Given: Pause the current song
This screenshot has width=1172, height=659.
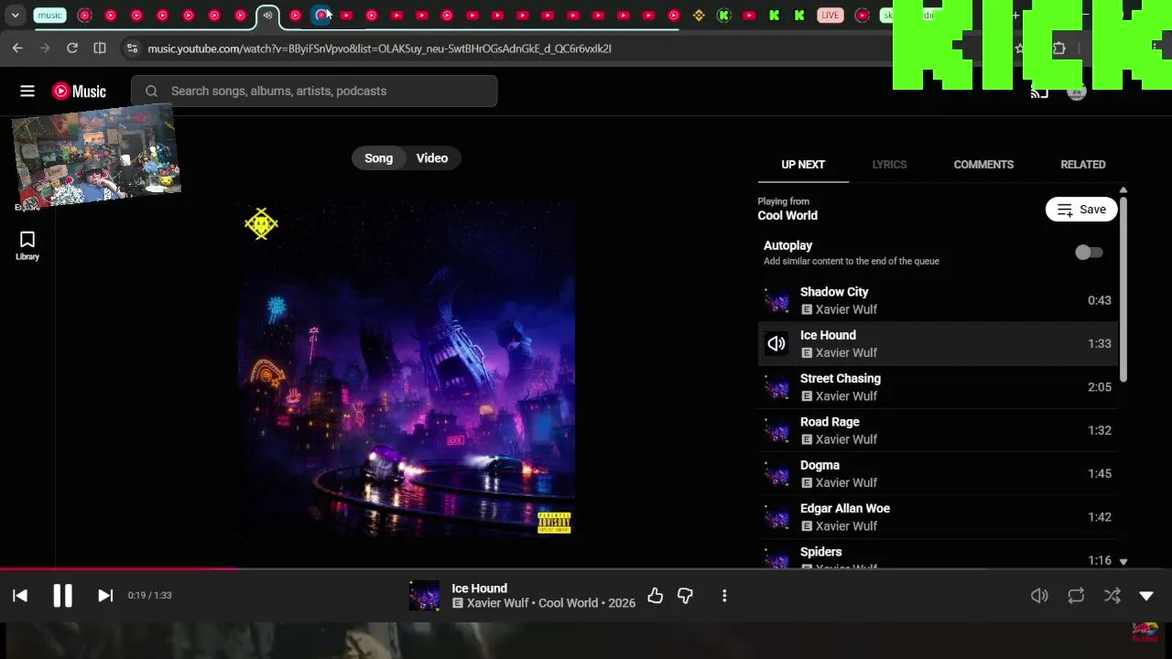Looking at the screenshot, I should pyautogui.click(x=62, y=596).
